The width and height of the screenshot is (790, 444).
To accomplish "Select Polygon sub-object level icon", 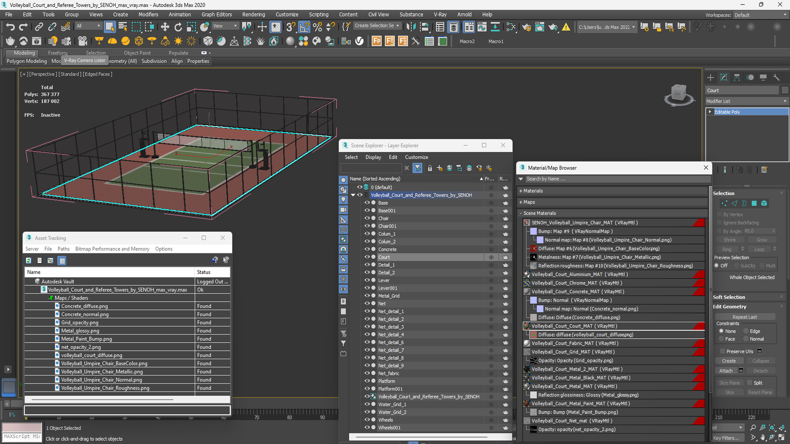I will [x=754, y=203].
